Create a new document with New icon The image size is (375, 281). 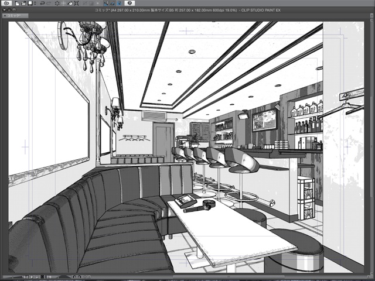point(17,4)
